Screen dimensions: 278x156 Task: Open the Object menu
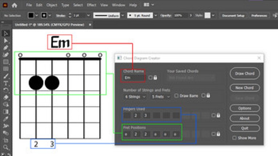[52, 5]
